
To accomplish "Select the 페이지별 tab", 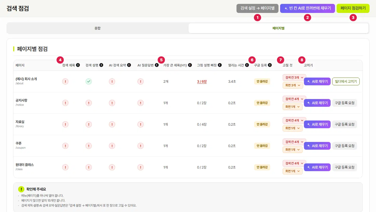I will click(x=278, y=28).
